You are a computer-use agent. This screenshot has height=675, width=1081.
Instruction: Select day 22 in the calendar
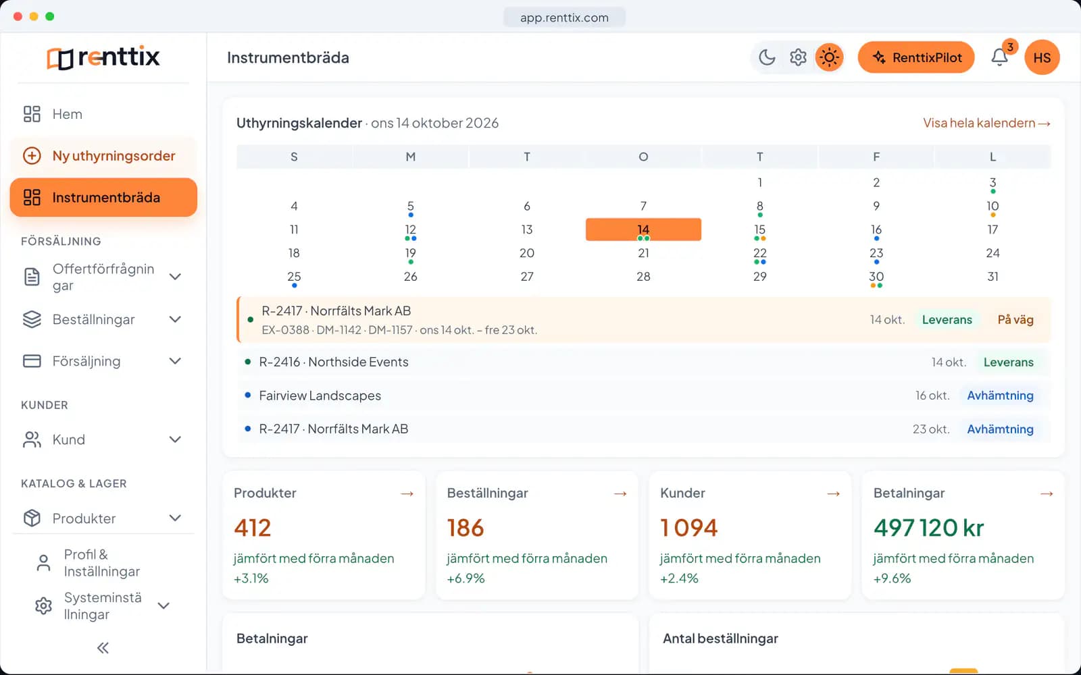coord(759,253)
